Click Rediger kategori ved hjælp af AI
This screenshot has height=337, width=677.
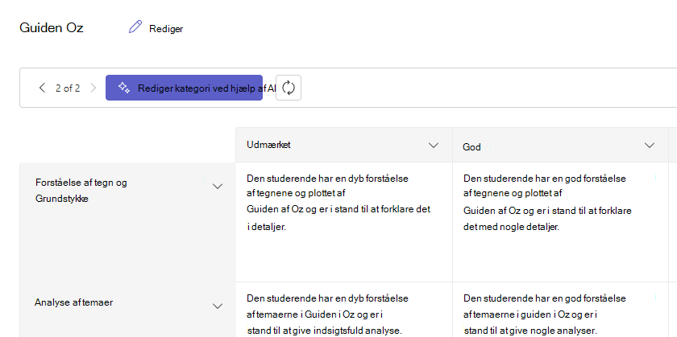tap(184, 88)
